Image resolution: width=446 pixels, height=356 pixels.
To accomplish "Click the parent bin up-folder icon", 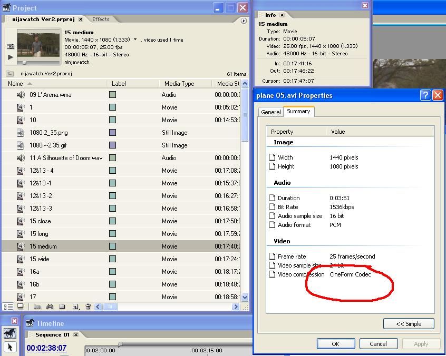I will [10, 74].
